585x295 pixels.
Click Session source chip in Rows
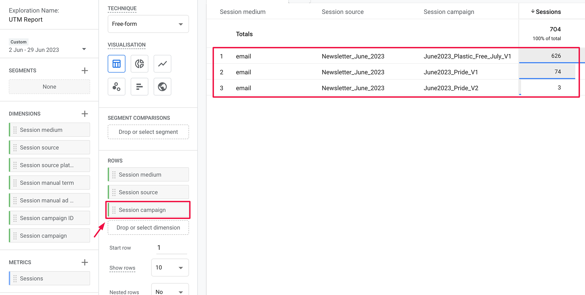[x=148, y=192]
